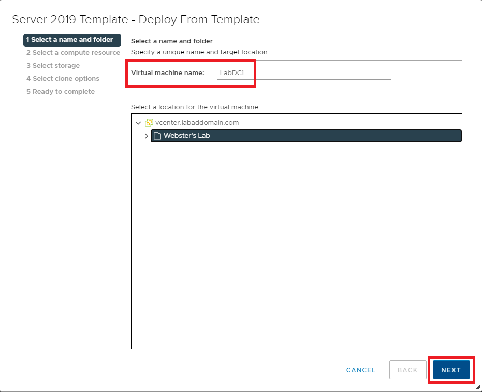This screenshot has height=392, width=482.
Task: Click the resize grip in dialog corner
Action: click(477, 387)
